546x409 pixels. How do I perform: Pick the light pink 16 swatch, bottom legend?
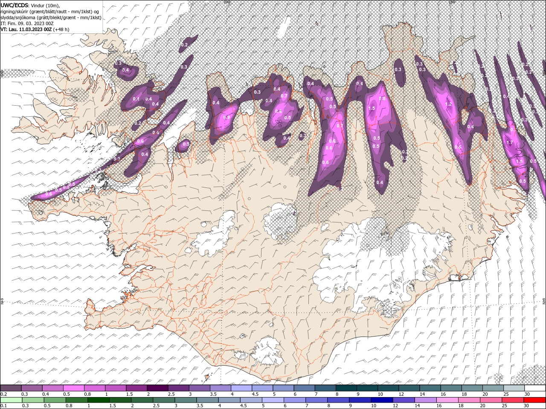point(447,400)
